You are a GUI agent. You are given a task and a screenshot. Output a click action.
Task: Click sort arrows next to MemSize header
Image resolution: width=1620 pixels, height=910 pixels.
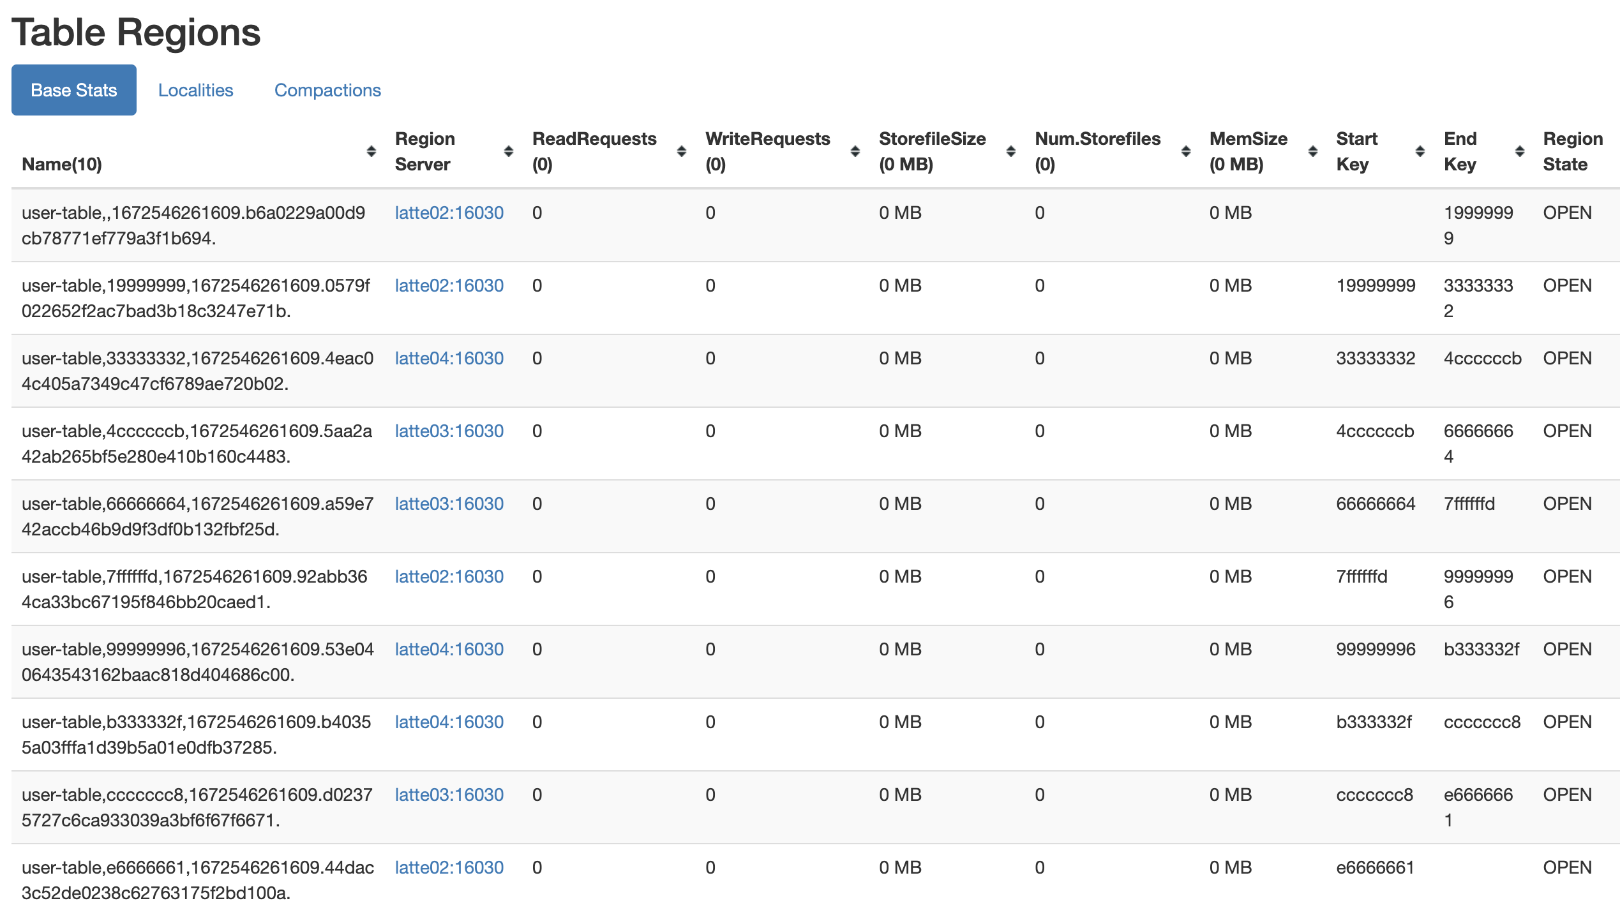[x=1313, y=151]
